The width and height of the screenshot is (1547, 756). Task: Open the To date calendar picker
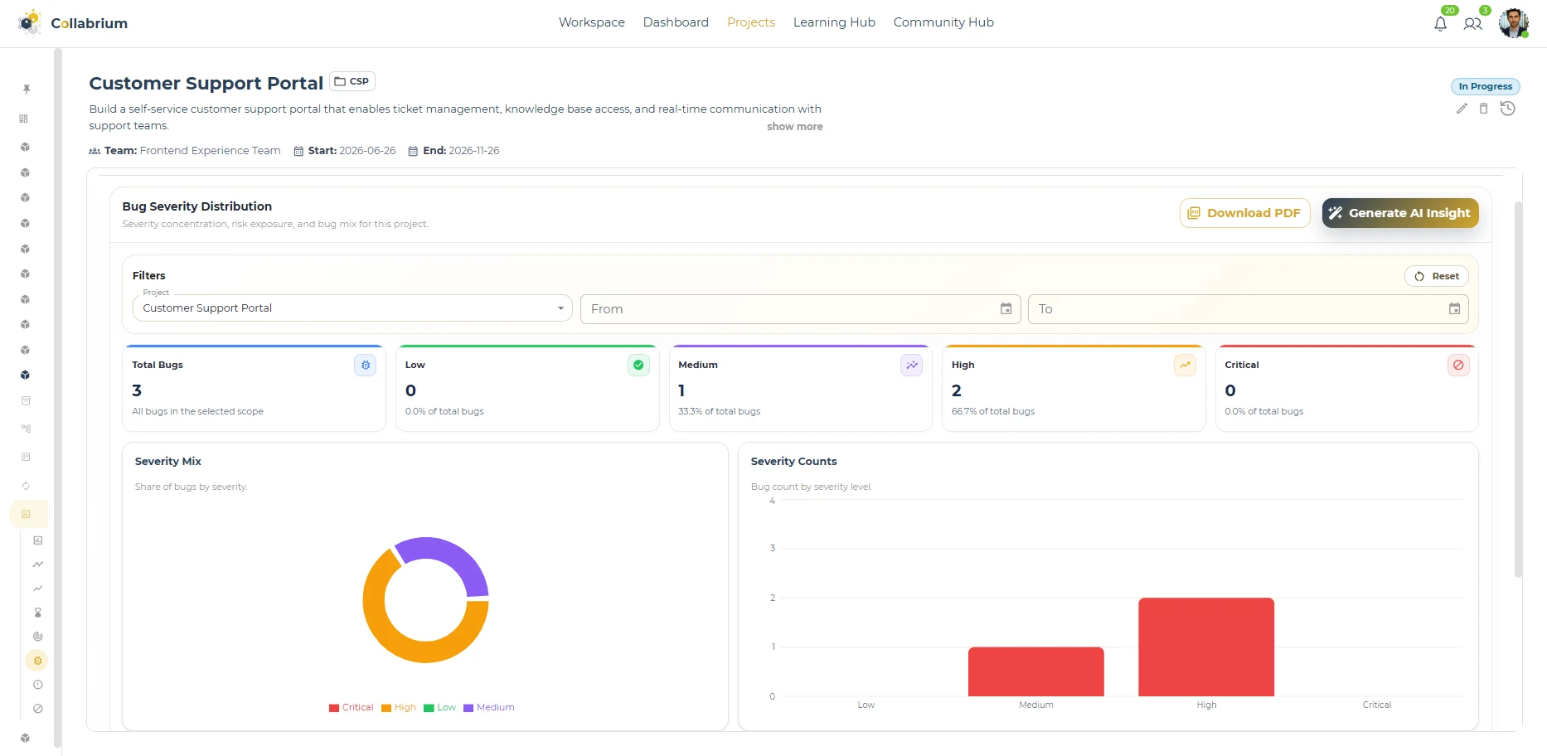tap(1454, 308)
